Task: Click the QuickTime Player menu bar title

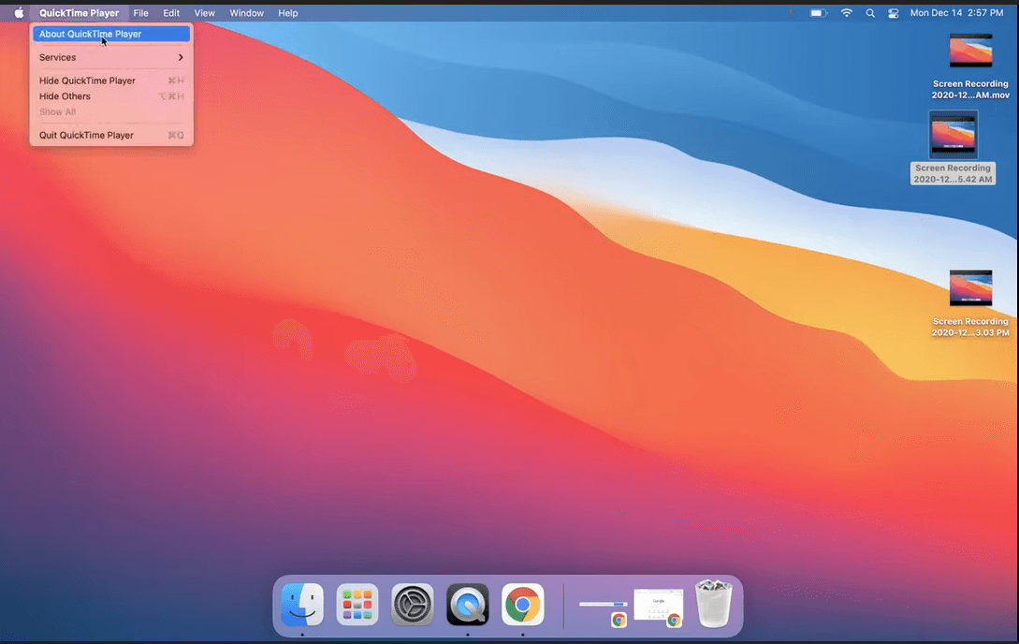Action: point(79,13)
